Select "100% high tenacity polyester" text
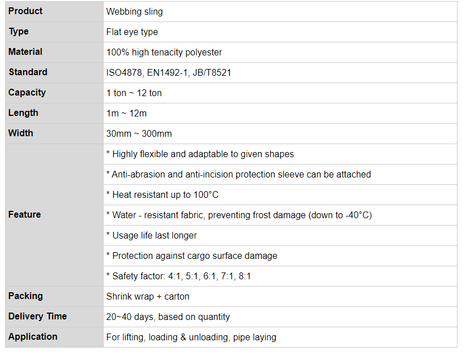The width and height of the screenshot is (466, 355). [x=164, y=53]
